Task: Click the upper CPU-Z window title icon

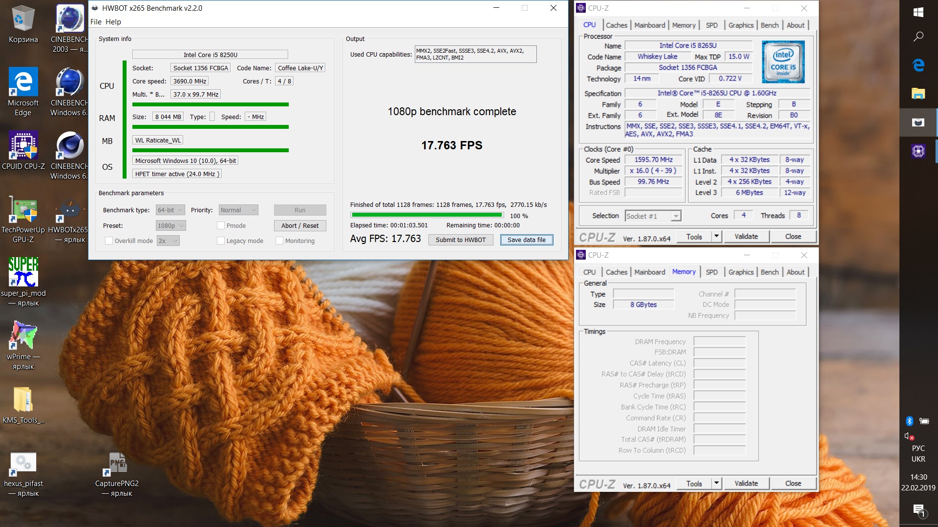Action: 581,8
